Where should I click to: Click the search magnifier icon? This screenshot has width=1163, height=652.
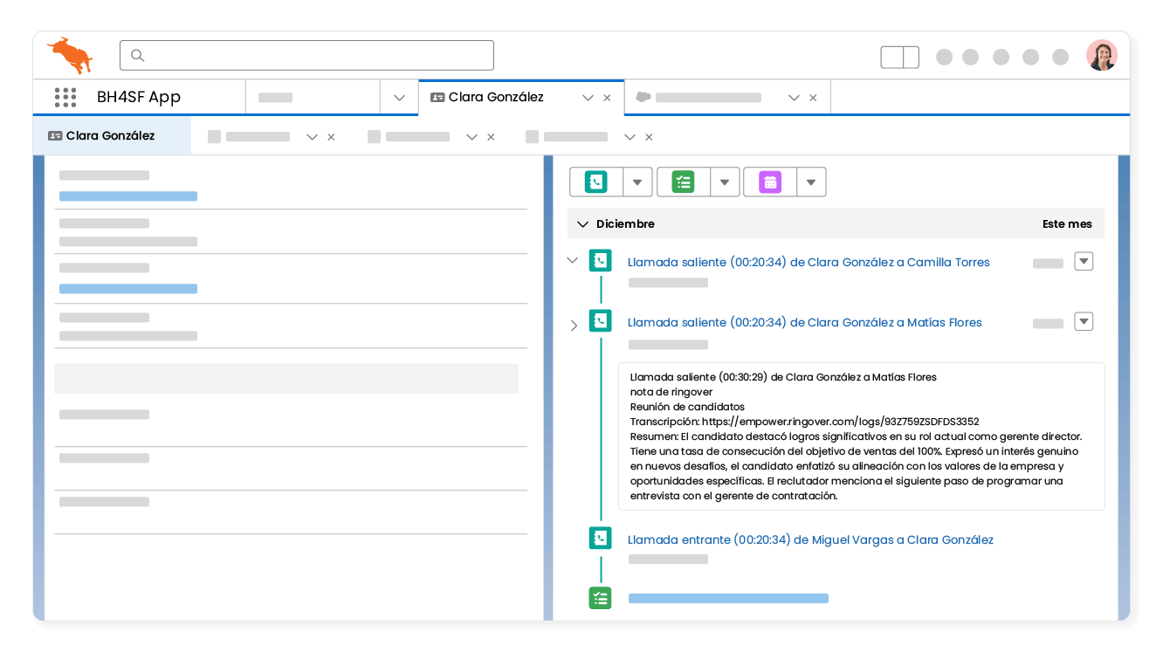coord(137,55)
